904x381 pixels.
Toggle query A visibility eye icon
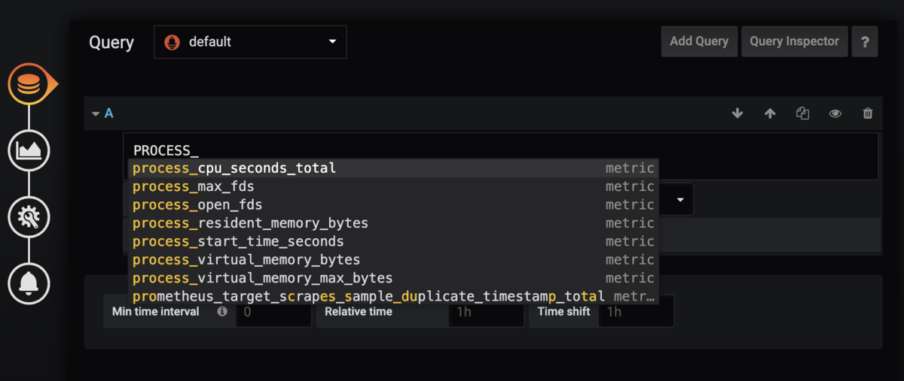(x=835, y=113)
